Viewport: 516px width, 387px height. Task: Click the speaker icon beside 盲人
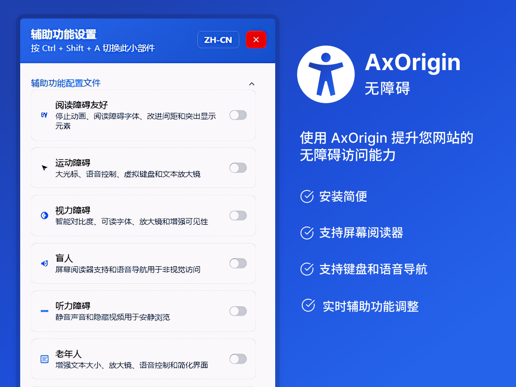(x=44, y=263)
